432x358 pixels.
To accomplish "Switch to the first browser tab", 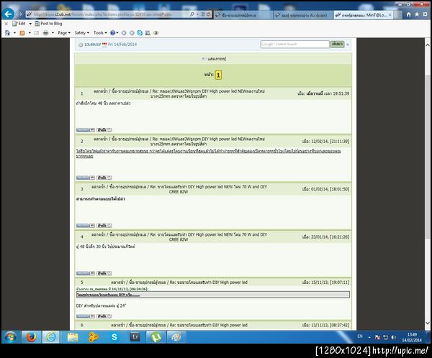I will [x=242, y=15].
